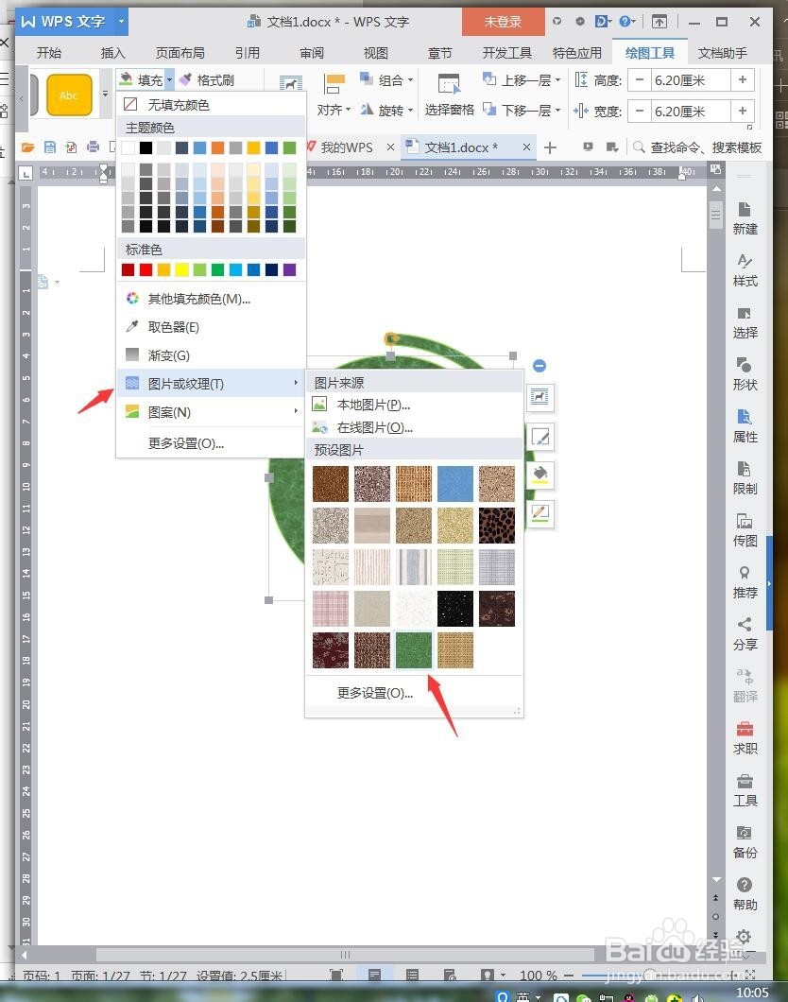The image size is (788, 1002).
Task: Expand the 下移一层 send backward dropdown
Action: point(558,110)
